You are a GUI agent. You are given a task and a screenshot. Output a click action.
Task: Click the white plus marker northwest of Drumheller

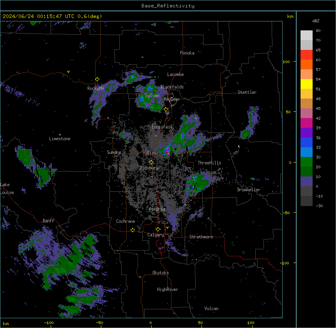239,146
